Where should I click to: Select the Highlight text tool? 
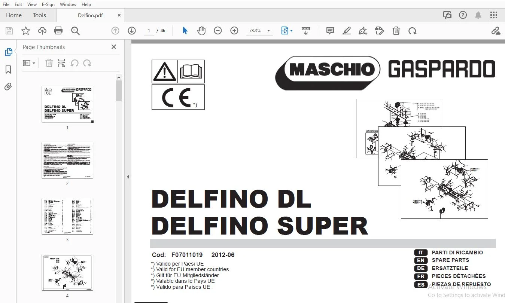(347, 31)
